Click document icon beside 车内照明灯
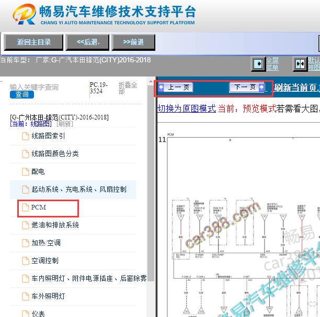The width and height of the screenshot is (320, 317). (x=26, y=279)
